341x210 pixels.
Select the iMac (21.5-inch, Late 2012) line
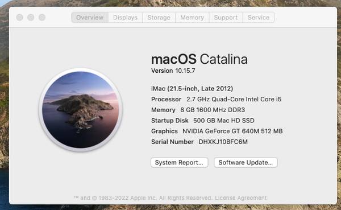tap(192, 89)
